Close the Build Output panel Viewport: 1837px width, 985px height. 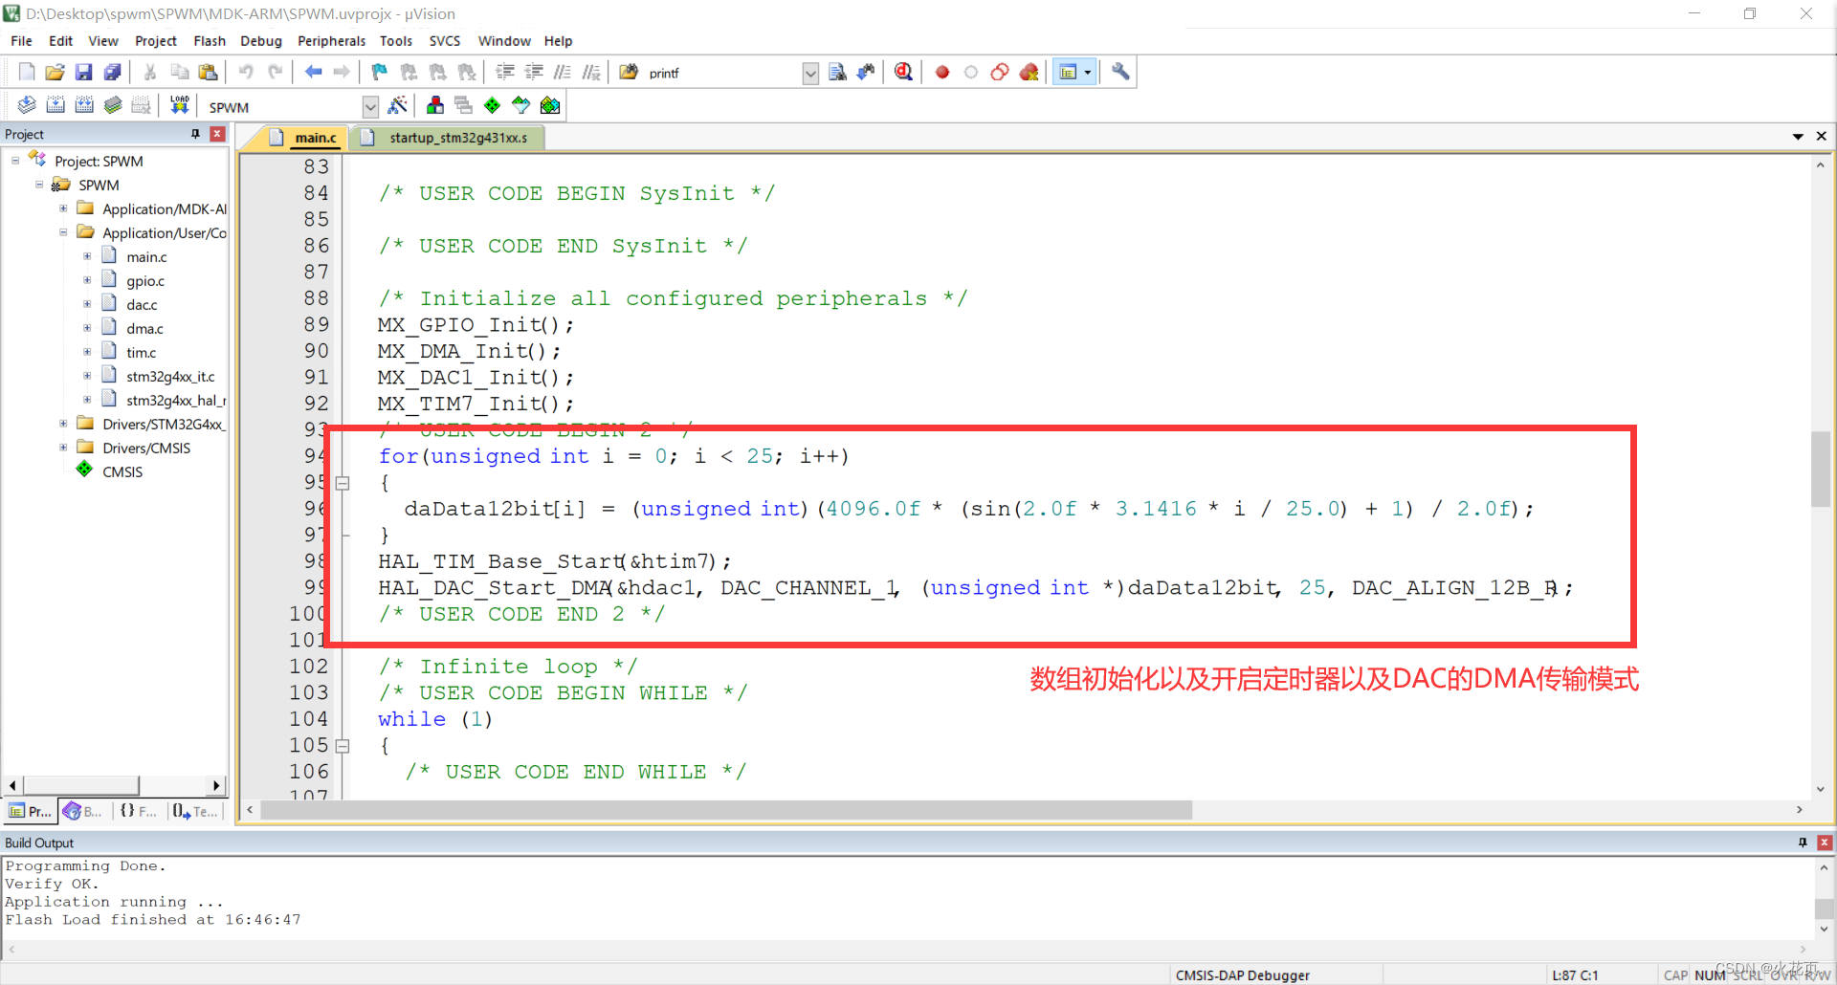pyautogui.click(x=1825, y=843)
